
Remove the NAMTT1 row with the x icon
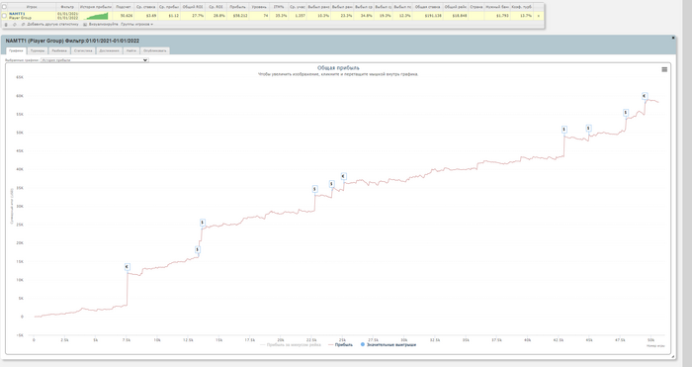(538, 16)
